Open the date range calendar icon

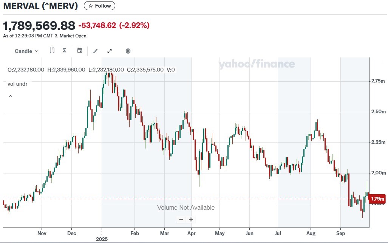[80, 51]
